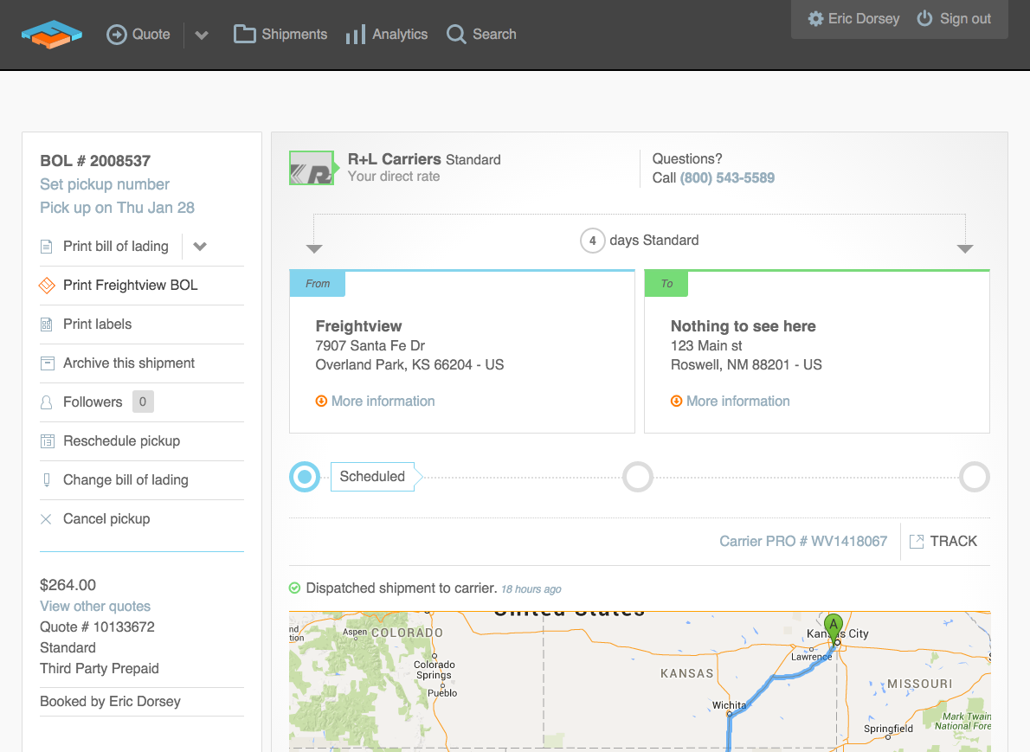Click the Quote # 10133672 text
Image resolution: width=1030 pixels, height=752 pixels.
pyautogui.click(x=97, y=627)
